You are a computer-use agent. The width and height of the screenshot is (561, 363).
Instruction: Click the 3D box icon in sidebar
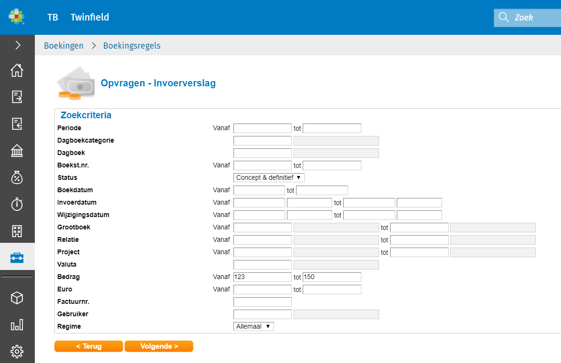17,298
